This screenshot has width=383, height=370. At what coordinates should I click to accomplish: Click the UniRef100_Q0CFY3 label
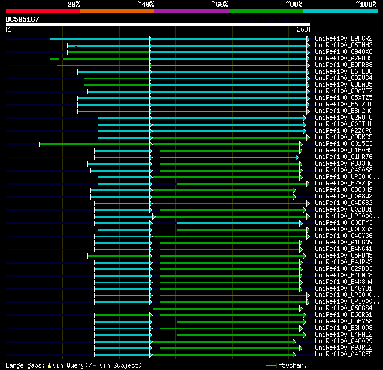point(344,223)
